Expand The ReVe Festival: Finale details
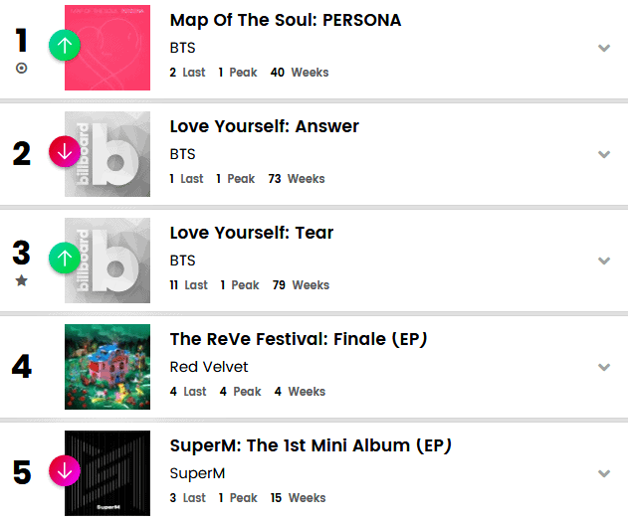 pyautogui.click(x=603, y=367)
